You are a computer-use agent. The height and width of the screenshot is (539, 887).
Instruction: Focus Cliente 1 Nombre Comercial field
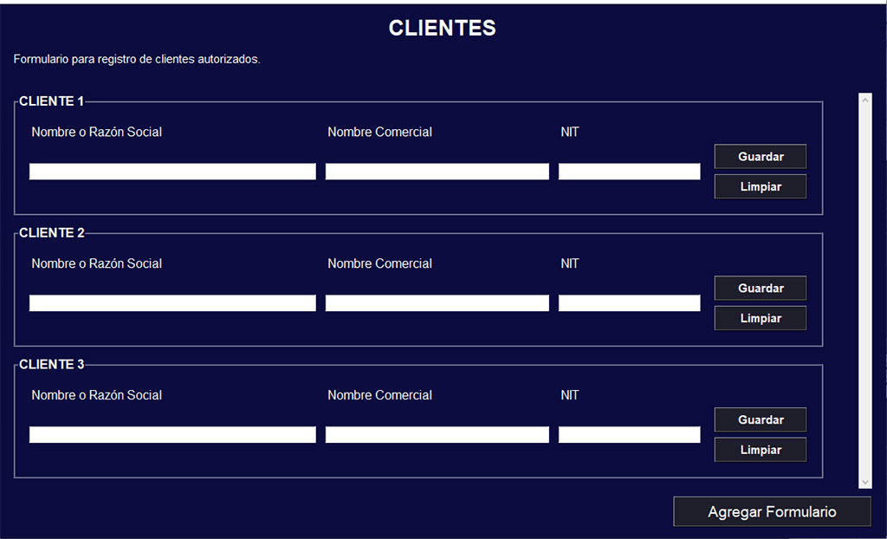(437, 172)
